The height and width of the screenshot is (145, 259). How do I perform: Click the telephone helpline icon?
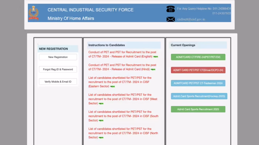pyautogui.click(x=170, y=9)
